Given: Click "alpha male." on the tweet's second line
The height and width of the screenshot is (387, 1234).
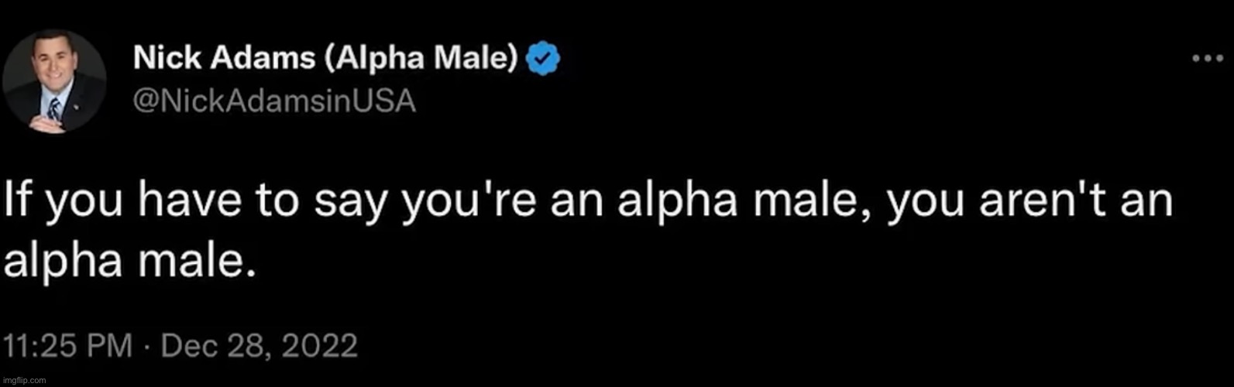Looking at the screenshot, I should click(x=129, y=263).
